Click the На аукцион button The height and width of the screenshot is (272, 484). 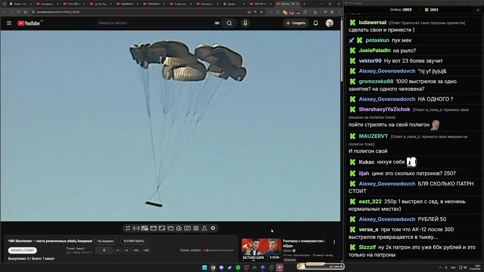click(105, 241)
